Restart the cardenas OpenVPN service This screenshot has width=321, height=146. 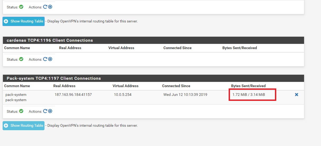pos(45,59)
